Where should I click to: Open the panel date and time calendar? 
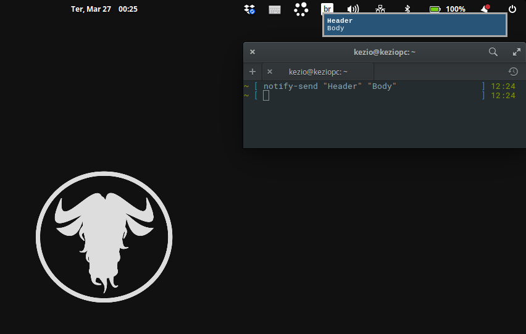[x=104, y=9]
